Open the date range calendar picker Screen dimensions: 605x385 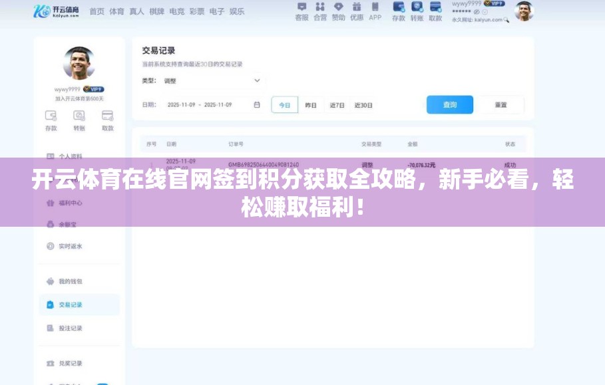(256, 104)
